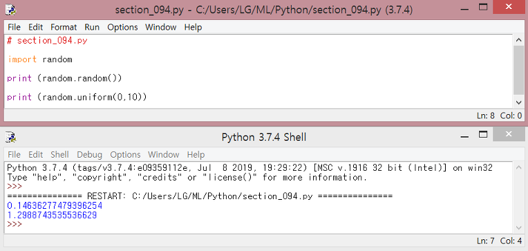Close the section_094.py editor window
The height and width of the screenshot is (251, 528).
pos(509,7)
